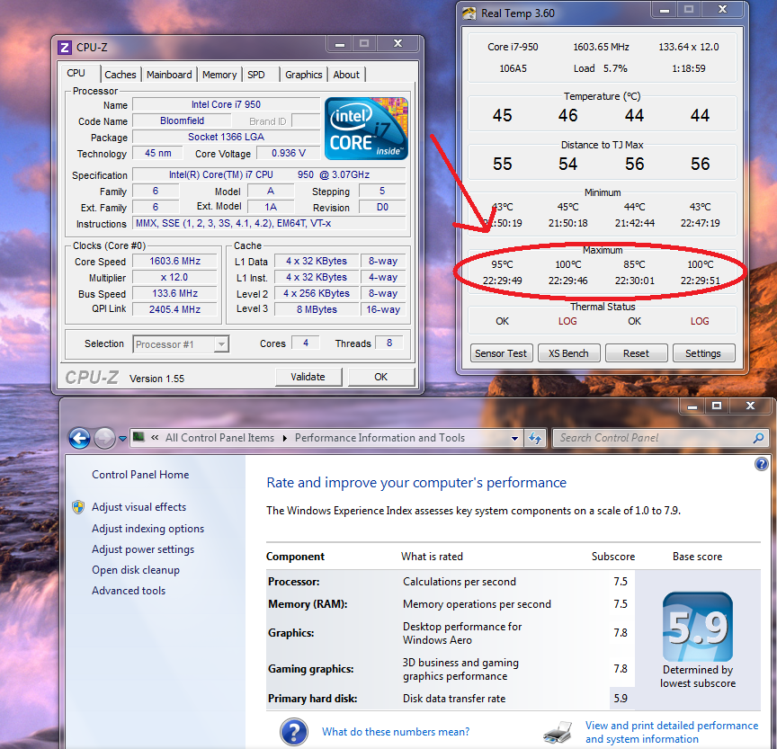Screen dimensions: 777x749
Task: Click the Threads 8 value box
Action: click(389, 343)
